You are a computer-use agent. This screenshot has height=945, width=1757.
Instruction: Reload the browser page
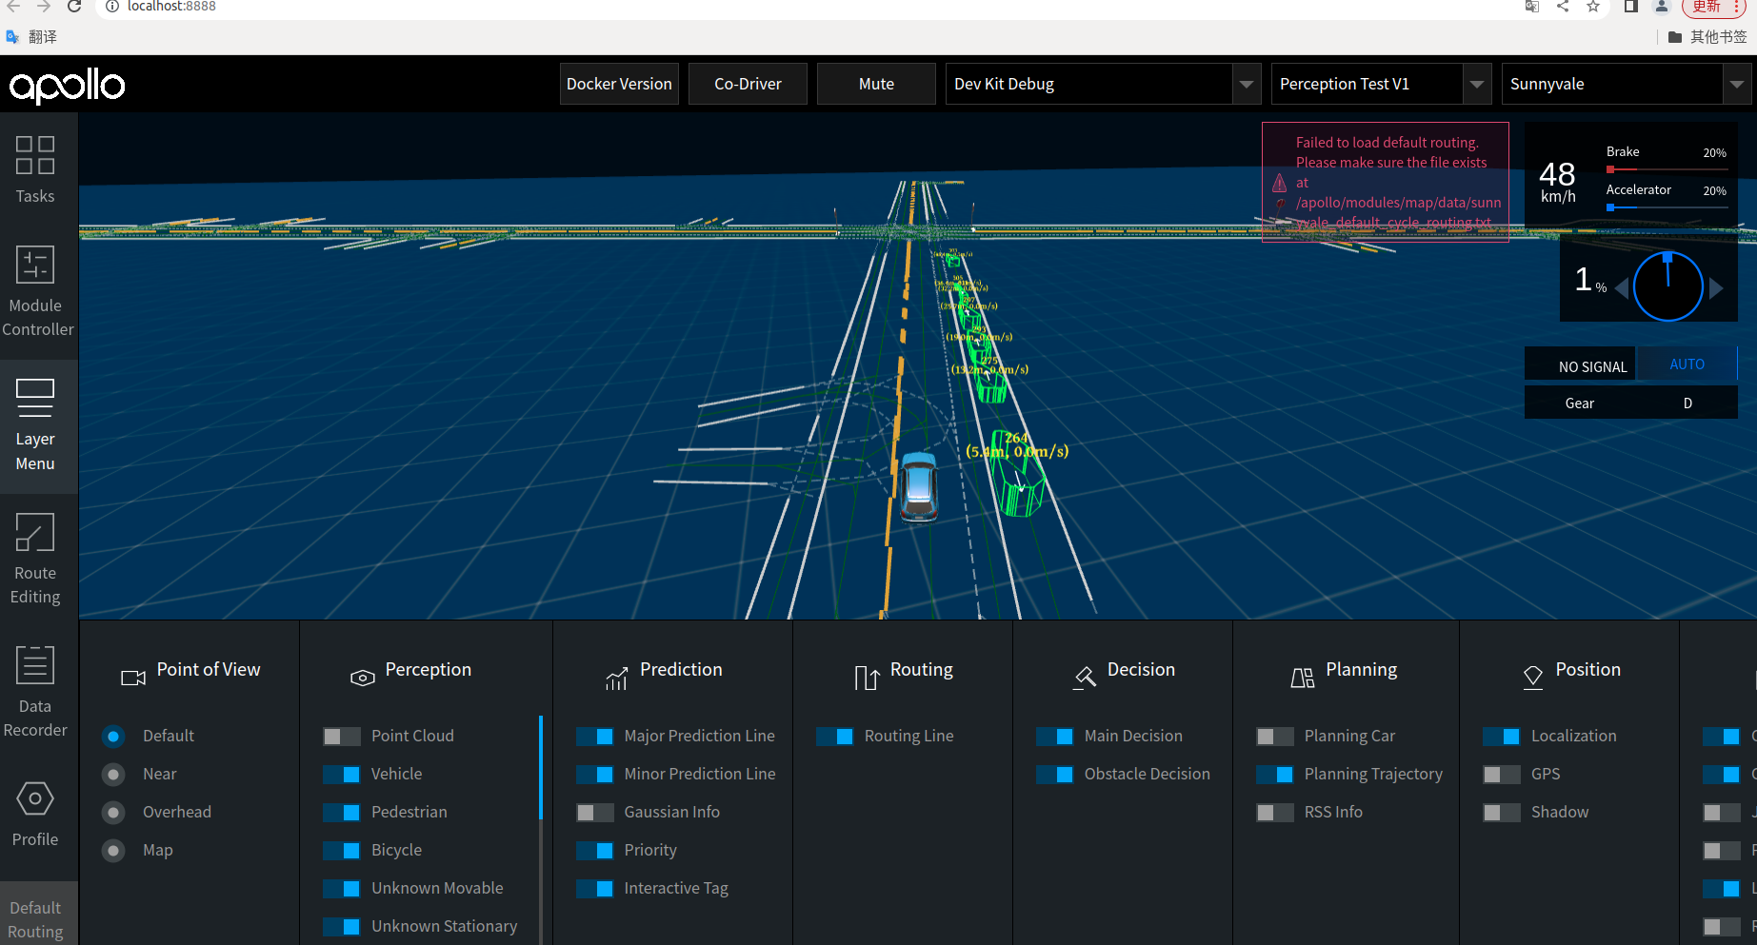pyautogui.click(x=74, y=7)
